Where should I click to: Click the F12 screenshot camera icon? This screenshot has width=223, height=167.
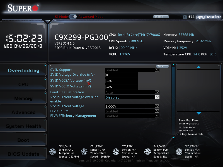pyautogui.click(x=185, y=17)
